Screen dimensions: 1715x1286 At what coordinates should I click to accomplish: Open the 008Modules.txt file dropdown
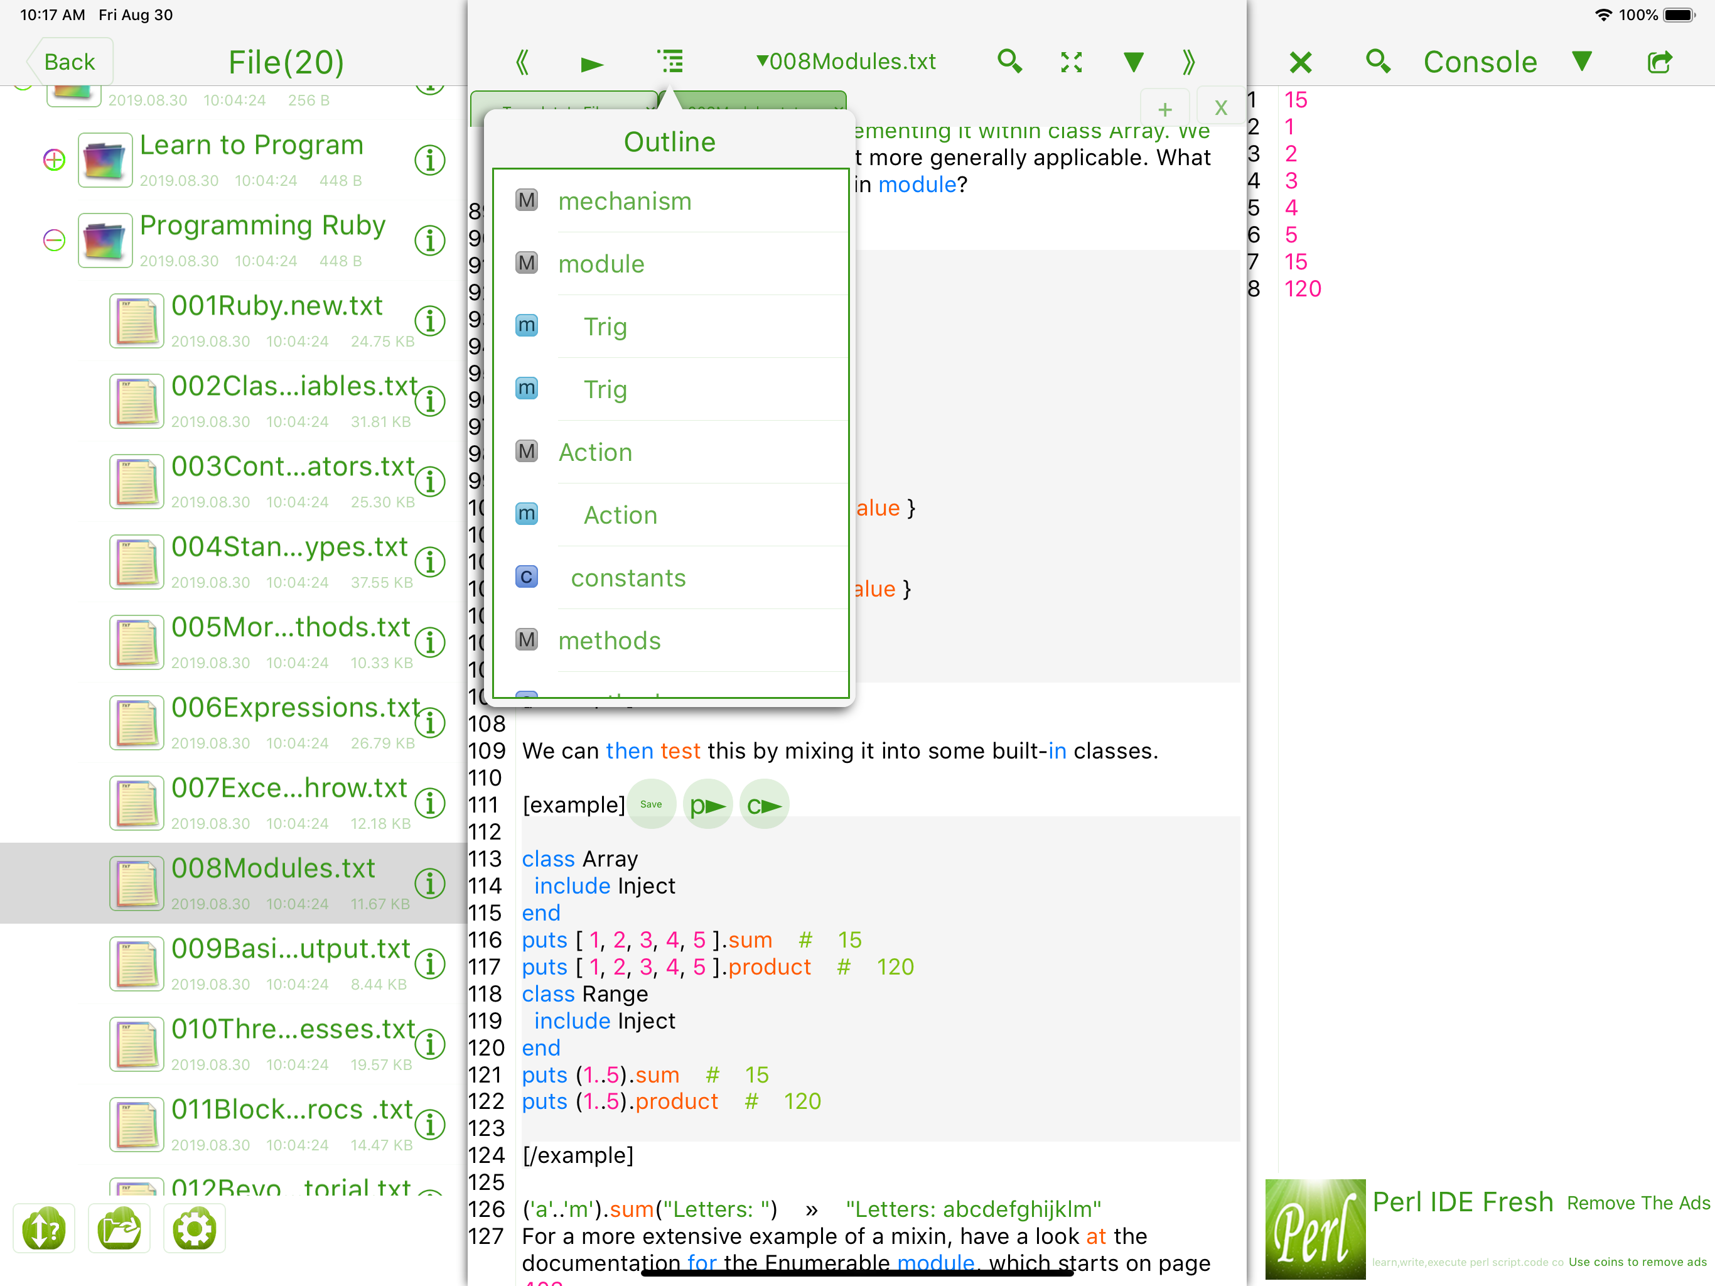click(846, 62)
